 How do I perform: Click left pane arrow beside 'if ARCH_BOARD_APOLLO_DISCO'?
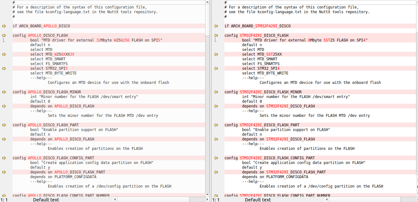click(x=4, y=26)
